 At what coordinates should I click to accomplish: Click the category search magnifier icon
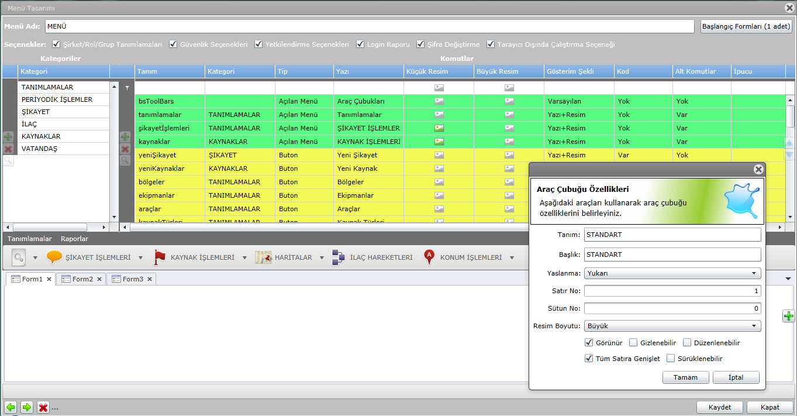coord(8,160)
